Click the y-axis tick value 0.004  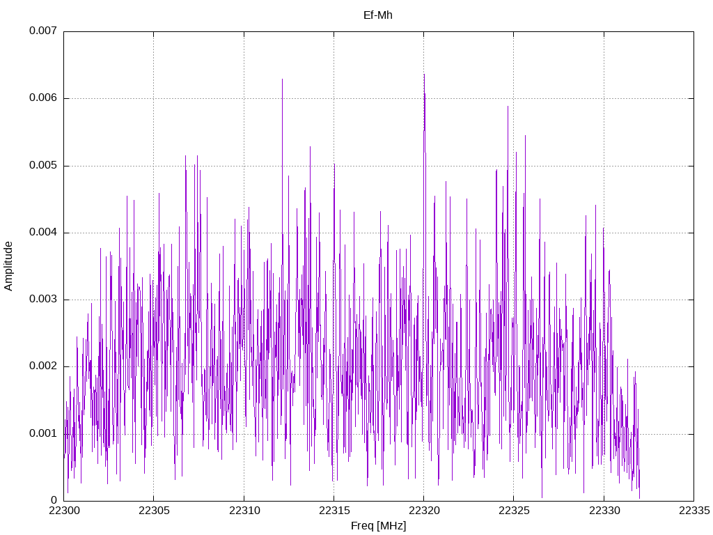pyautogui.click(x=43, y=232)
